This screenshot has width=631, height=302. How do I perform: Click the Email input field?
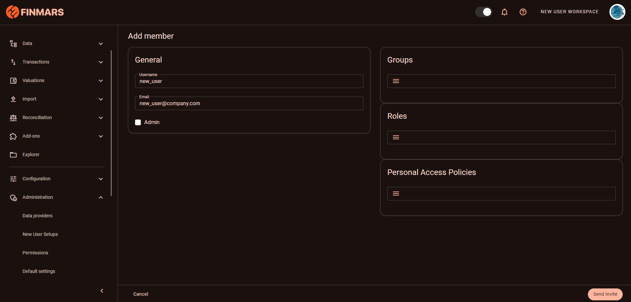249,103
